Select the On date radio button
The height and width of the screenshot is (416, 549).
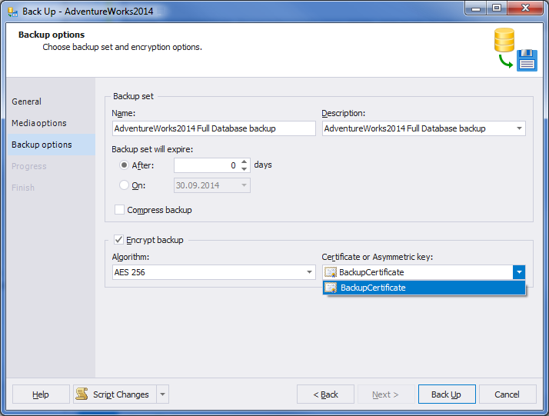pos(124,185)
